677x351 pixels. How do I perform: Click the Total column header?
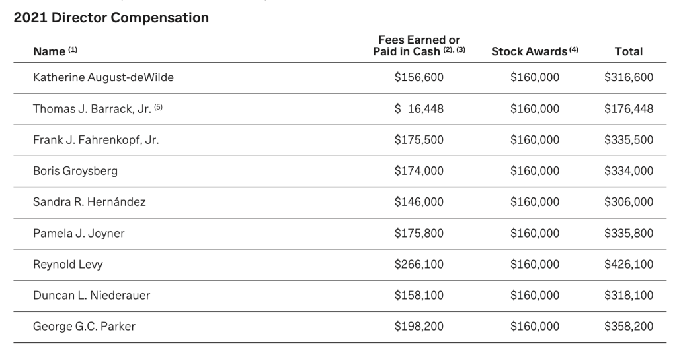coord(628,51)
